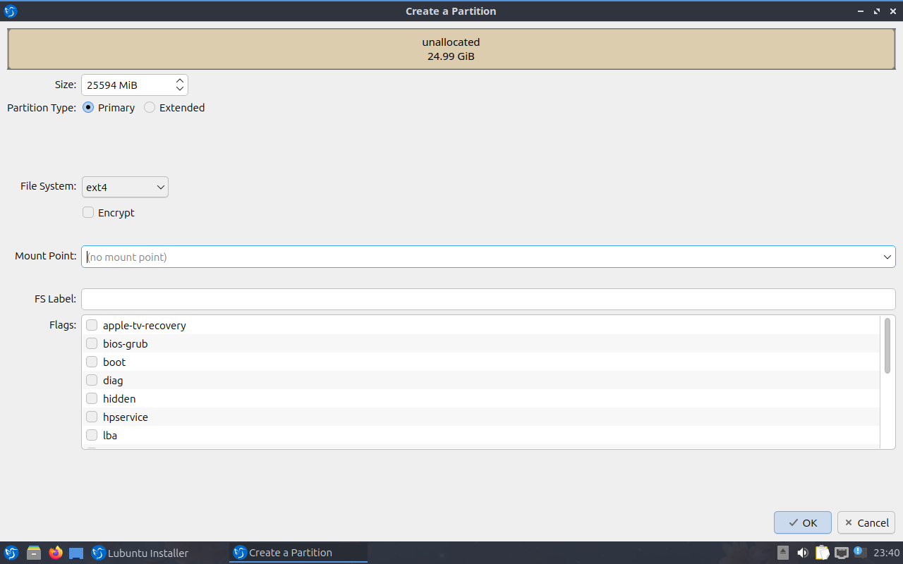The width and height of the screenshot is (903, 564).
Task: Cancel the partition creation dialog
Action: pyautogui.click(x=866, y=522)
